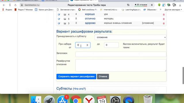The height and width of the screenshot is (103, 184).
Task: Open 'InternetUrok.ru' bookmark
Action: pos(110,10)
